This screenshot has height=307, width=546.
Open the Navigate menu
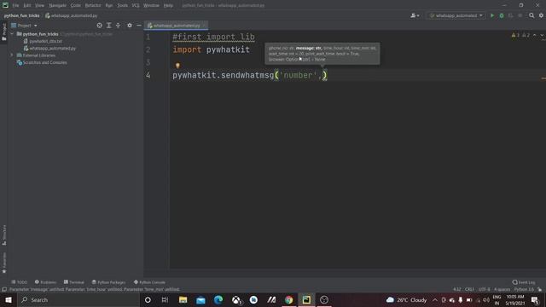click(57, 5)
